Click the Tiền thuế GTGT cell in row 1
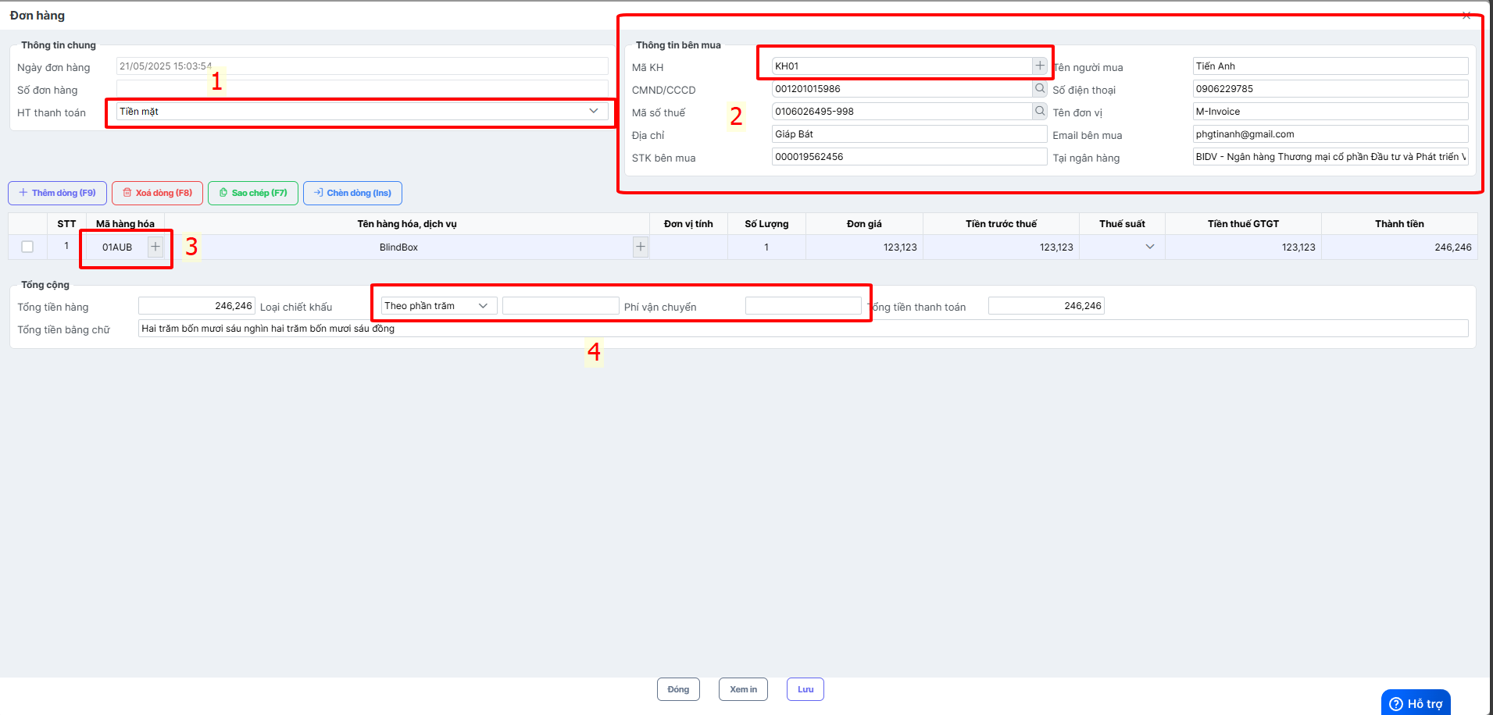The image size is (1493, 715). click(1243, 247)
